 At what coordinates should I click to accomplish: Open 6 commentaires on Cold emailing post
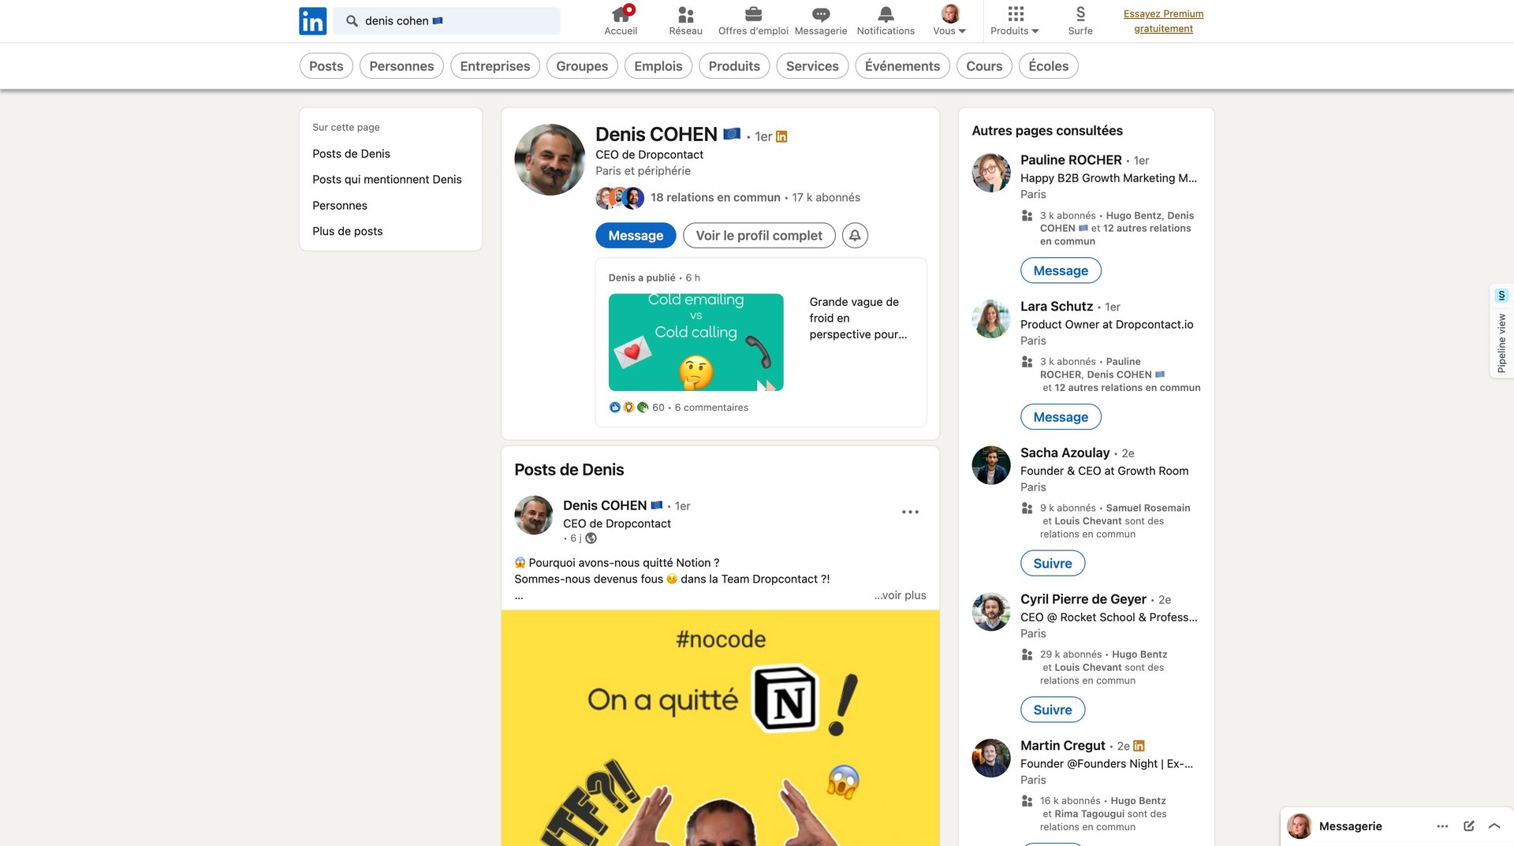(x=711, y=408)
